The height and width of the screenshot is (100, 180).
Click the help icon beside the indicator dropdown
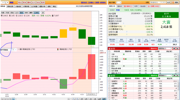[15, 50]
